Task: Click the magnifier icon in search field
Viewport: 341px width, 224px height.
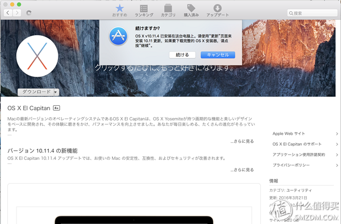Action: (291, 13)
